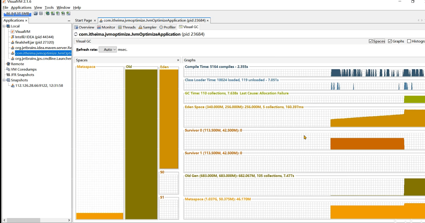Select org.jetbrains.idea.maven.server tree item
Screen dimensions: 425x223
coord(43,48)
